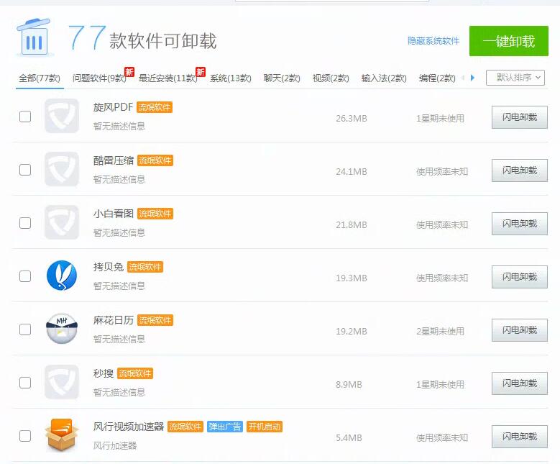The image size is (560, 464).
Task: Click the green 一键卸载 button
Action: click(509, 41)
